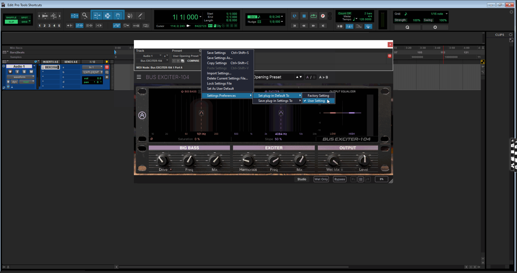
Task: Click the Record button in transport
Action: point(323,16)
